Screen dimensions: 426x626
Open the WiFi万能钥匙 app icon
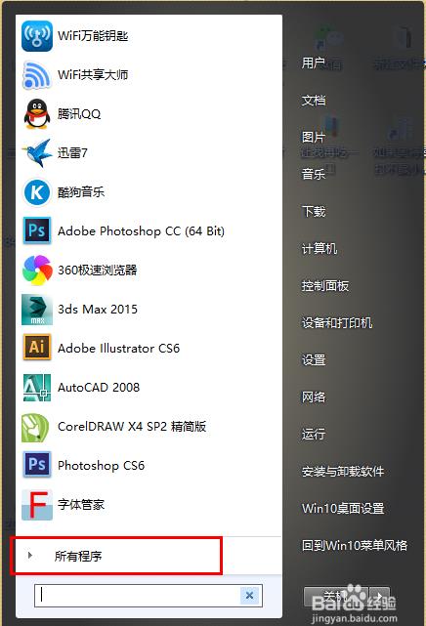[37, 36]
